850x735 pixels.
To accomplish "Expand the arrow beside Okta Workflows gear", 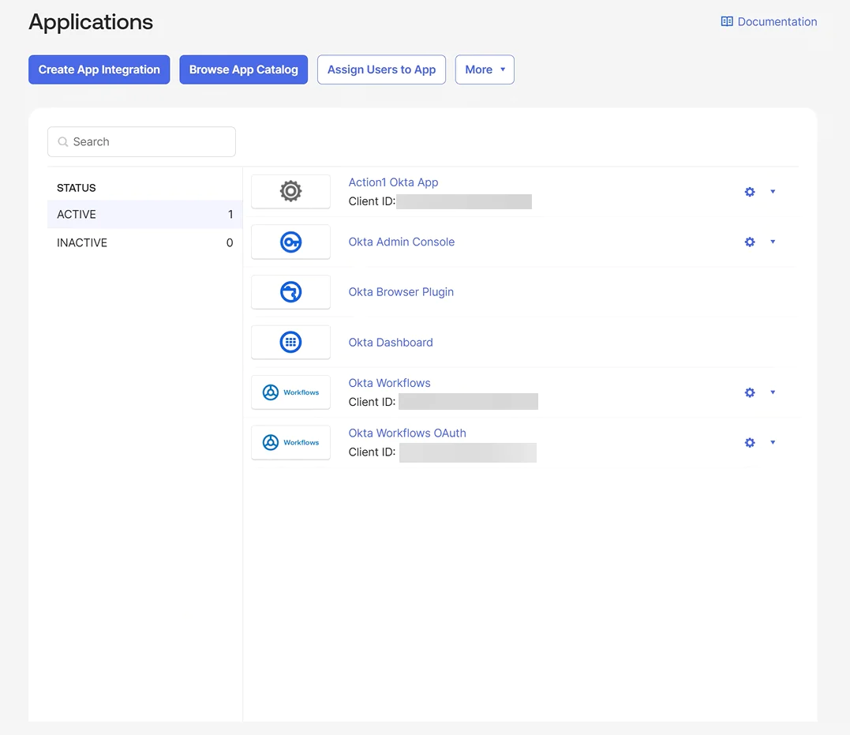I will [773, 392].
